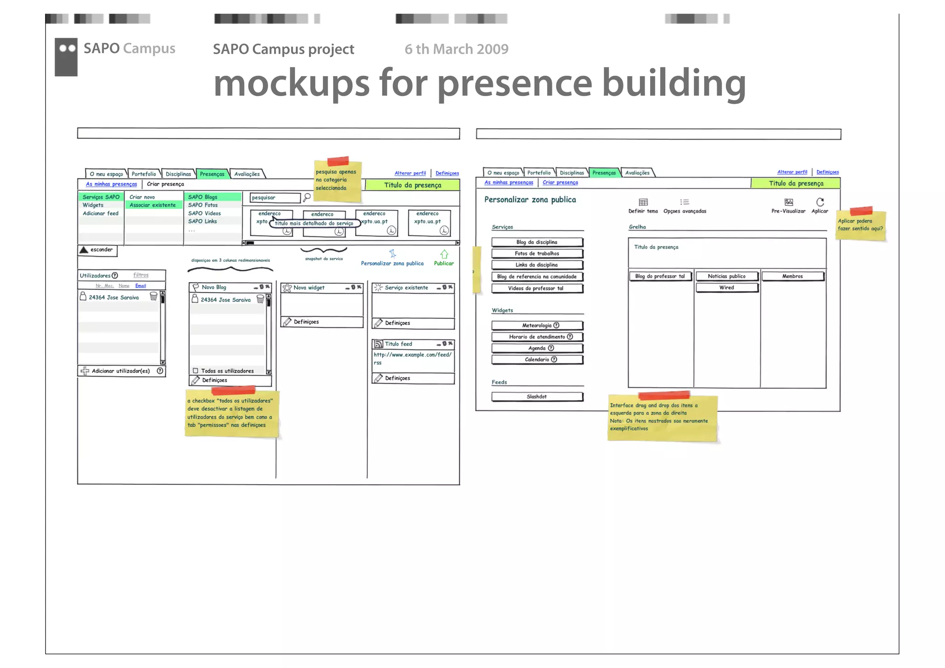This screenshot has width=945, height=668.
Task: Open the Avaliações tab in the left mockup
Action: pyautogui.click(x=247, y=174)
